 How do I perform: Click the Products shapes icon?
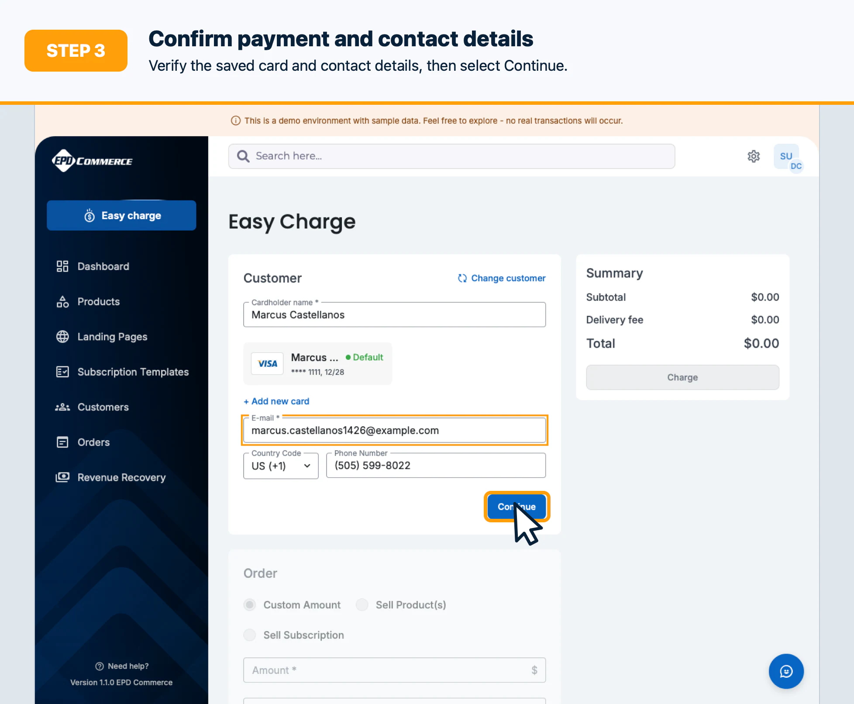pos(62,302)
